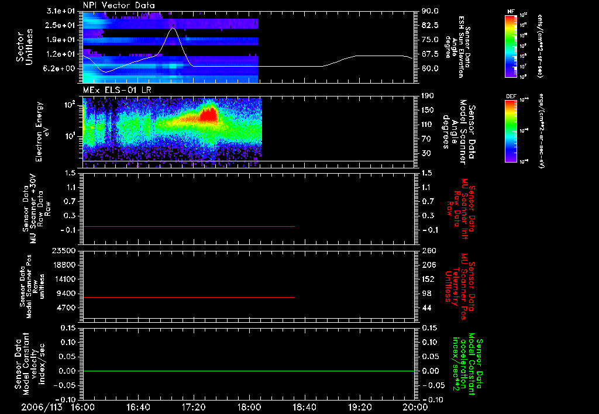Click the '1.9e+01' sector tick label
Viewport: 599px width, 414px height.
60,40
